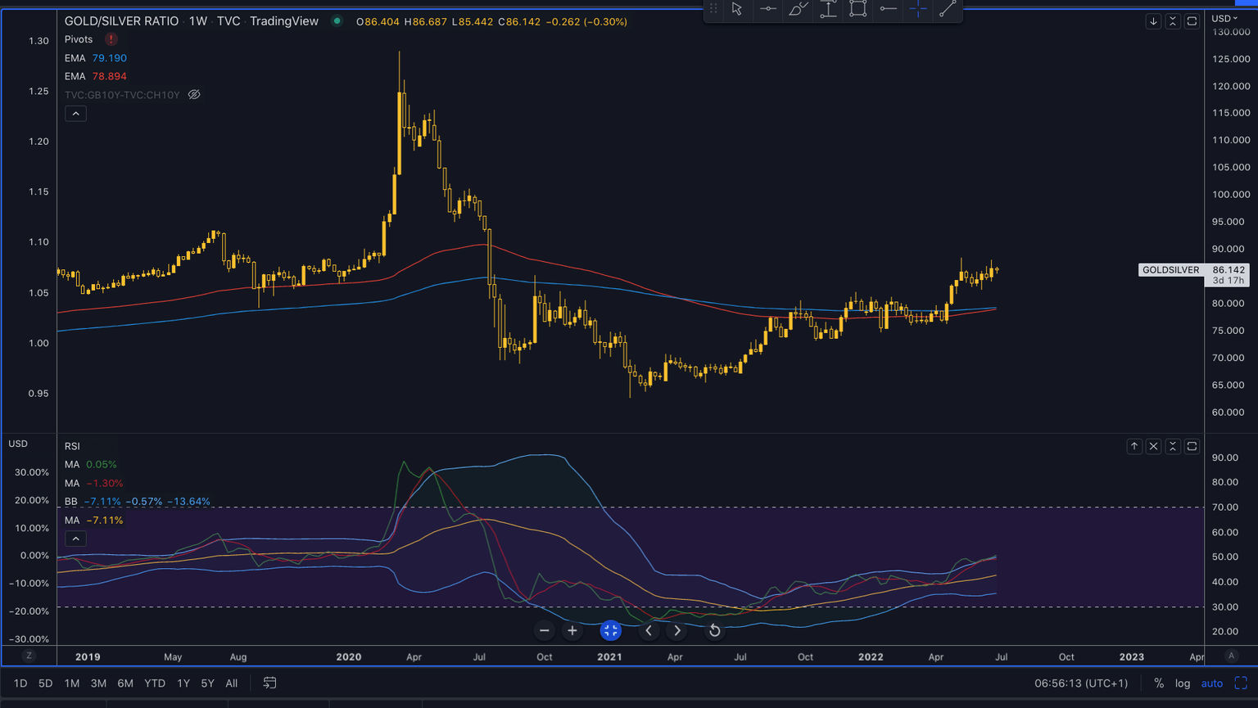Select the YTD range tab

154,683
